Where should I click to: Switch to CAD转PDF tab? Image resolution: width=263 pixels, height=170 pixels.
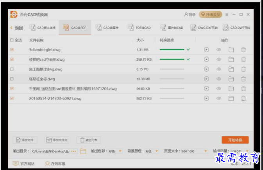pyautogui.click(x=75, y=28)
